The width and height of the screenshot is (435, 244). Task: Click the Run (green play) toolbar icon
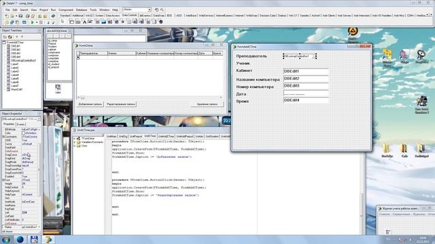[x=33, y=22]
